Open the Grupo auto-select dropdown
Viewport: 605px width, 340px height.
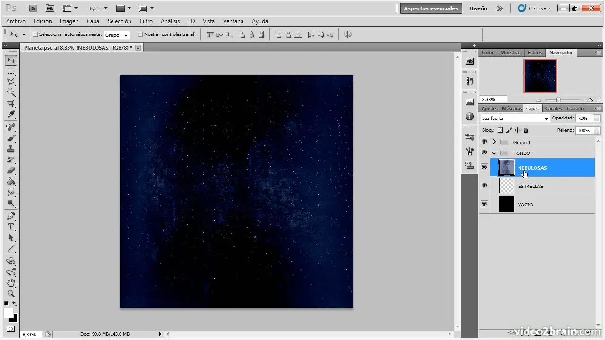click(x=117, y=35)
